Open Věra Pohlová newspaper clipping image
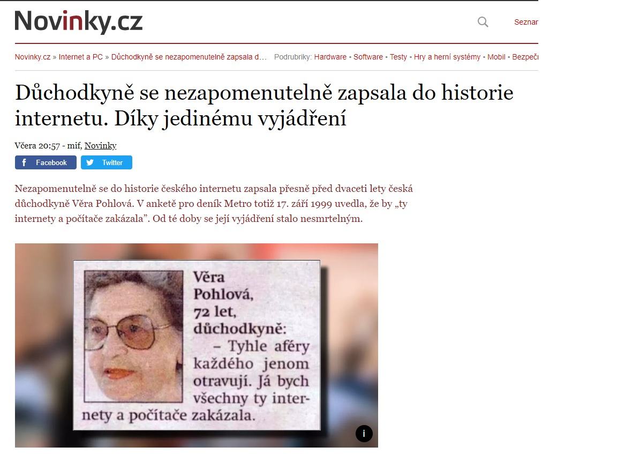Screen dimensions: 617x454 click(x=197, y=345)
